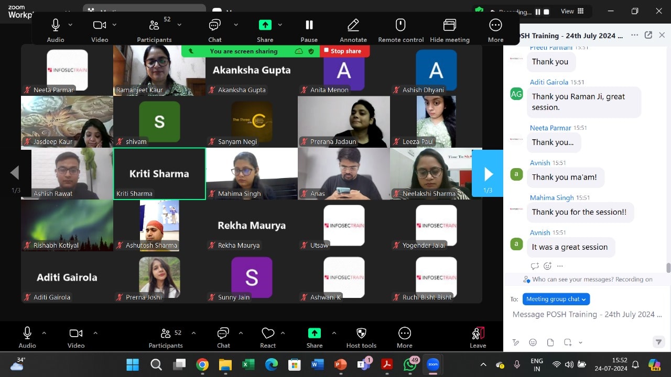
Task: Open WhatsApp from the taskbar
Action: (x=410, y=364)
